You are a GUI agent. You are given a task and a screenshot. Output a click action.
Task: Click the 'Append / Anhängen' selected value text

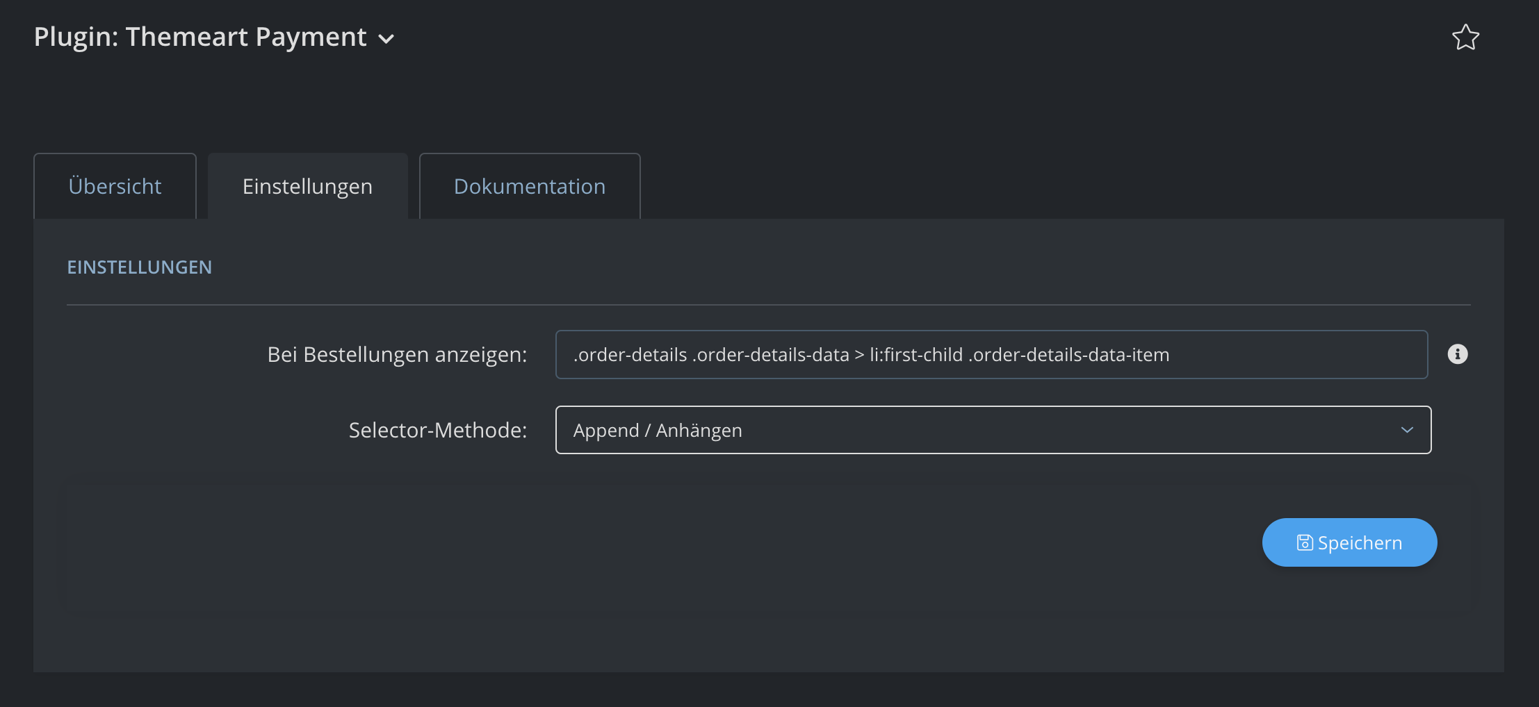pyautogui.click(x=658, y=431)
